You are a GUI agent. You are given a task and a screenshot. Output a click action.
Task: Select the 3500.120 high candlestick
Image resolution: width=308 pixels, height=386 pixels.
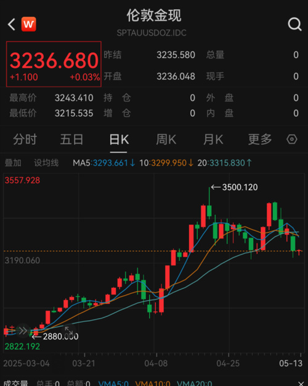209,203
